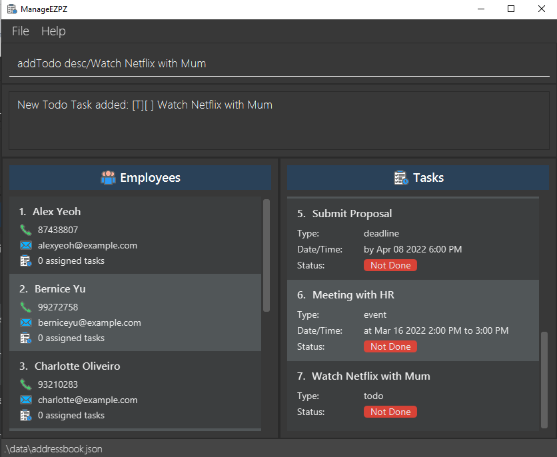
Task: Select task title Meeting with HR
Action: click(x=353, y=295)
